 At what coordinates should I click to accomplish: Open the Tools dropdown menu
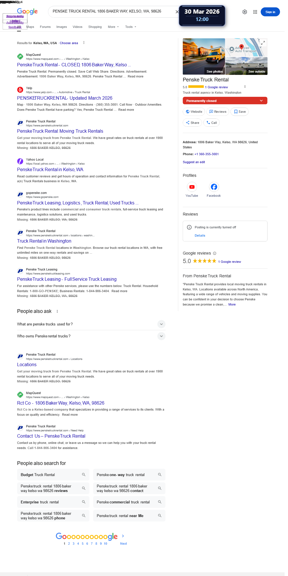[x=130, y=27]
